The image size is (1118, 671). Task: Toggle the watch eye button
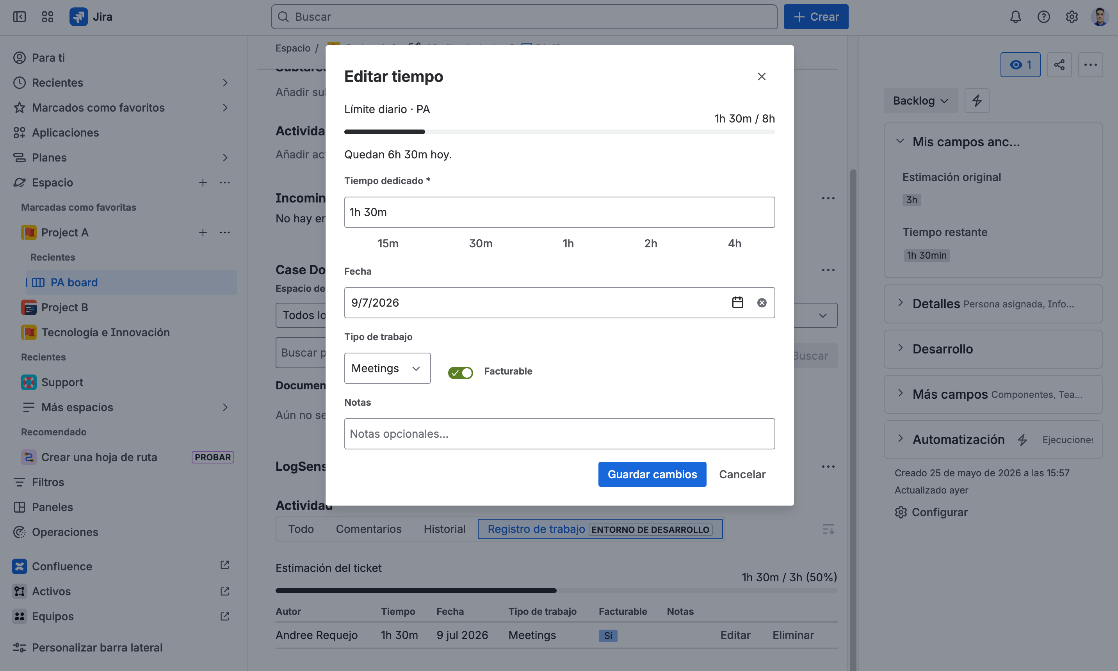1020,65
